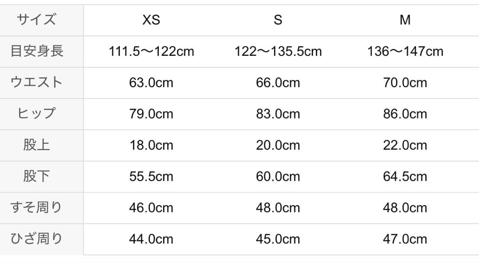Click the 股上 row label
Viewport: 479px width, 263px height.
tap(37, 145)
